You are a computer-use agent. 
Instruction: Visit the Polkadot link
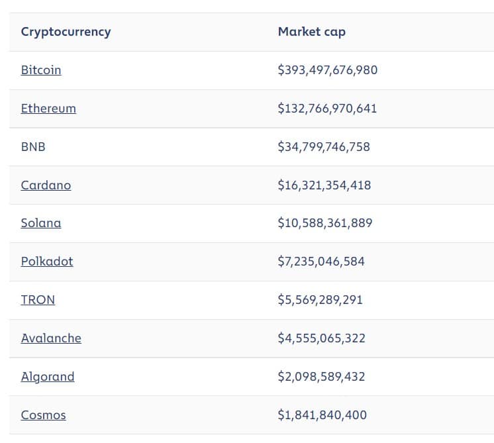click(47, 262)
